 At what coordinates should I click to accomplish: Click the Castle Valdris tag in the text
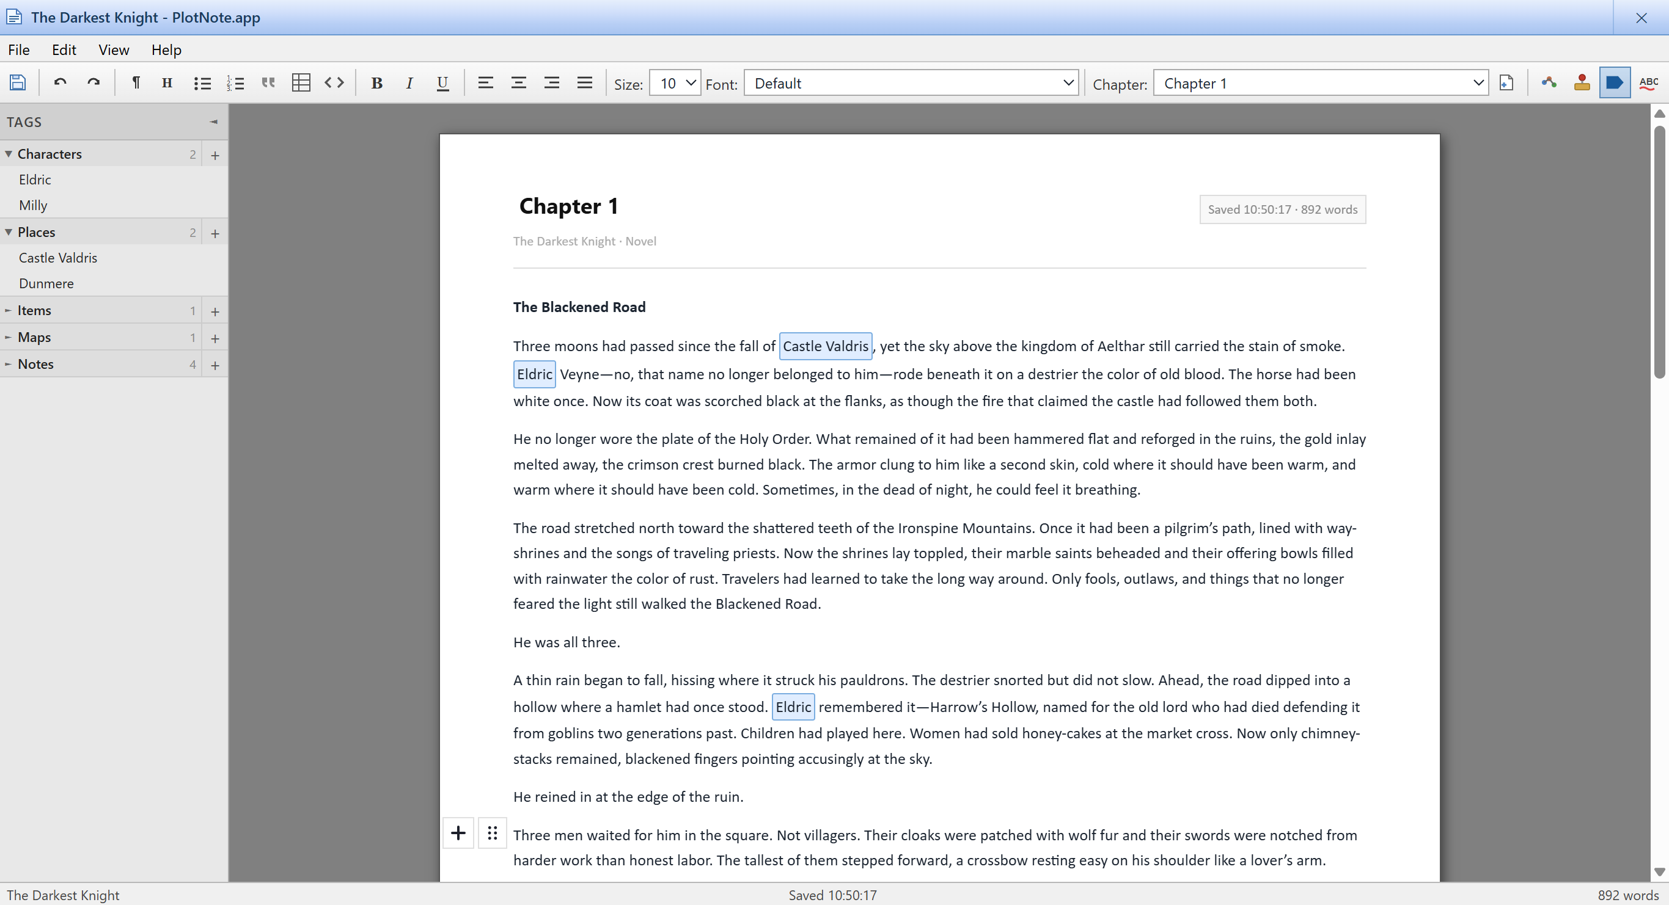tap(826, 346)
